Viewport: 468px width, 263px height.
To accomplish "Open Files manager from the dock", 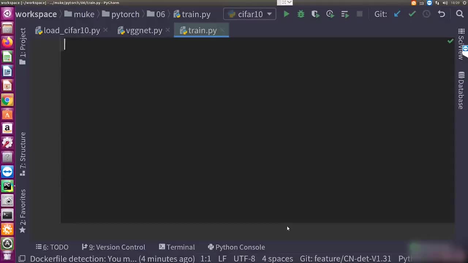I will click(7, 28).
